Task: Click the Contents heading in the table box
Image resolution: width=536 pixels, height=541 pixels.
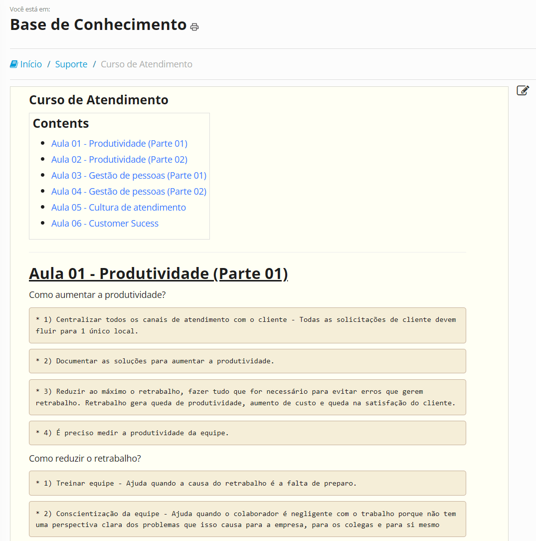Action: [x=61, y=123]
